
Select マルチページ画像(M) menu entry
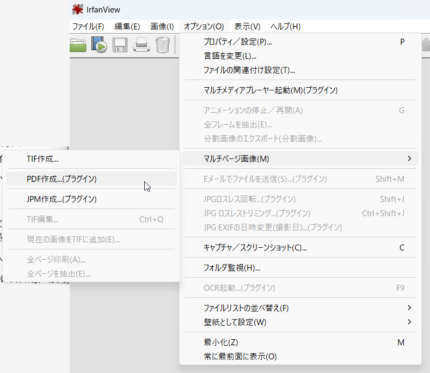pyautogui.click(x=300, y=158)
